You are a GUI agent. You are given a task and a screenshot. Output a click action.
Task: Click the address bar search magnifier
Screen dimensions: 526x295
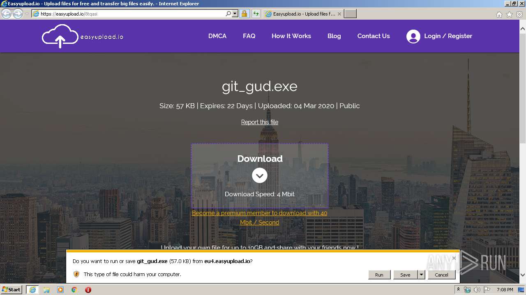tap(228, 14)
